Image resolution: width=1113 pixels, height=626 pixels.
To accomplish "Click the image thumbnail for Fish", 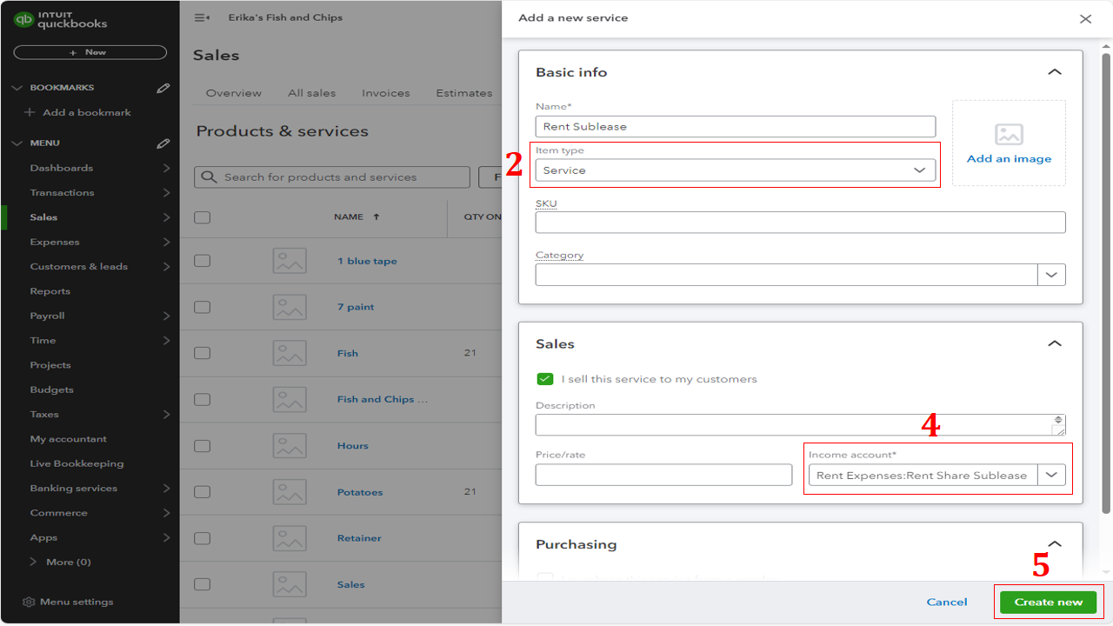I will [x=290, y=353].
